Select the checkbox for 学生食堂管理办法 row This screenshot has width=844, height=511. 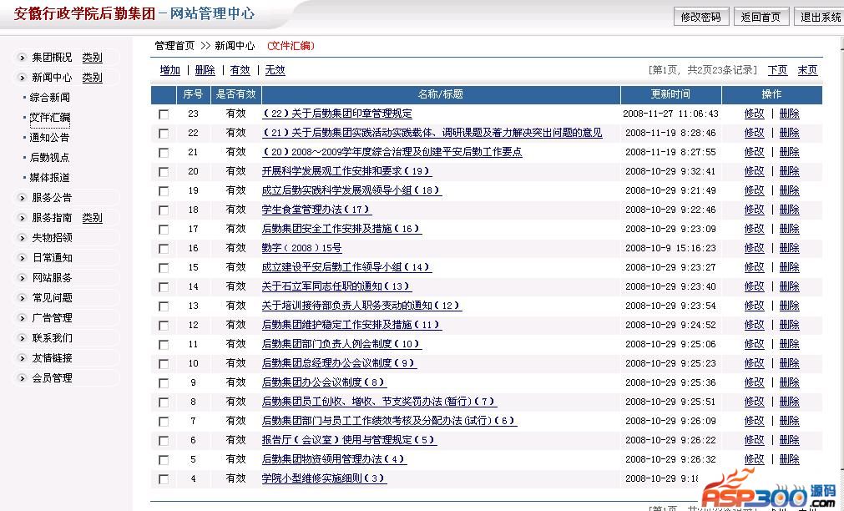[164, 210]
